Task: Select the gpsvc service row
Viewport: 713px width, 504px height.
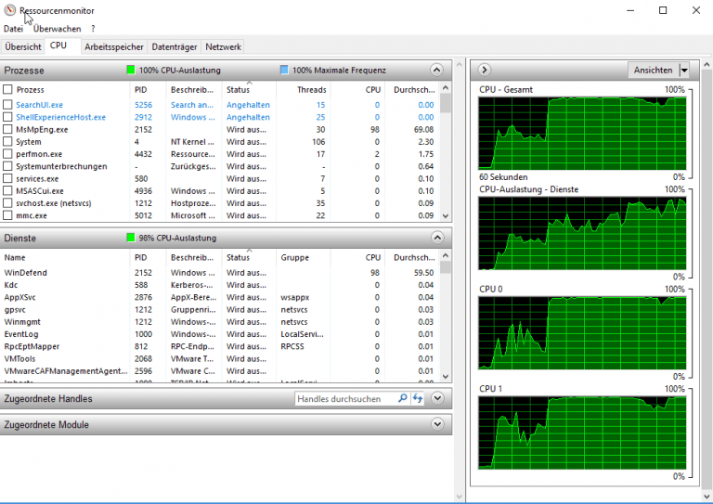Action: point(220,309)
